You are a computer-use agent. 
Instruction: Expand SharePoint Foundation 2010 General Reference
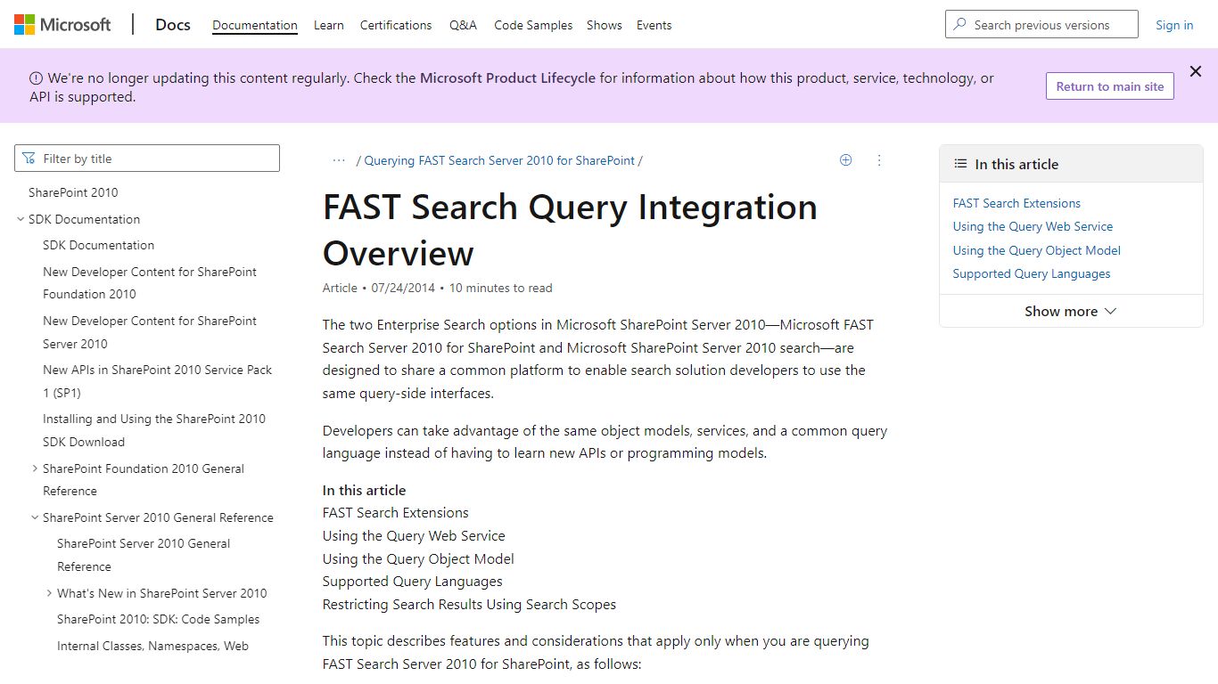click(x=35, y=468)
